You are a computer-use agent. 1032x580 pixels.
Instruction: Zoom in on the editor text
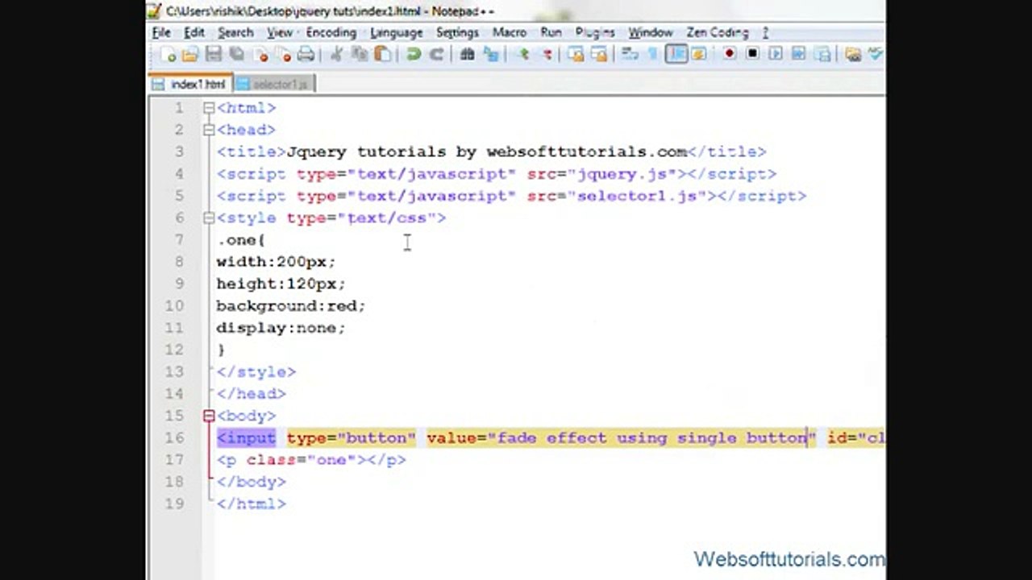click(x=523, y=55)
